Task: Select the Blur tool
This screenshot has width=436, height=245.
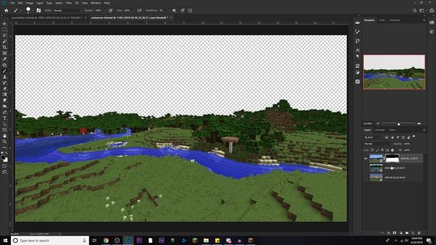Action: click(x=5, y=100)
